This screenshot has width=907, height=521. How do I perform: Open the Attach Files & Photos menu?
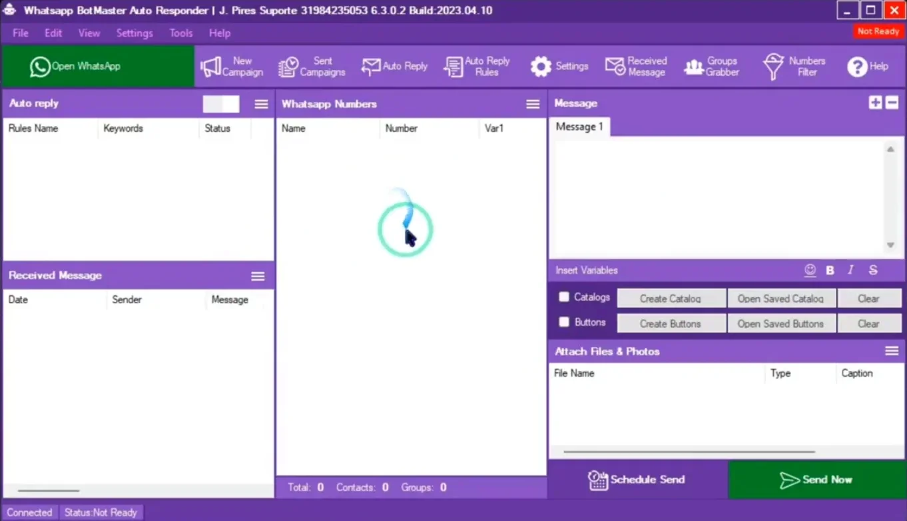892,351
